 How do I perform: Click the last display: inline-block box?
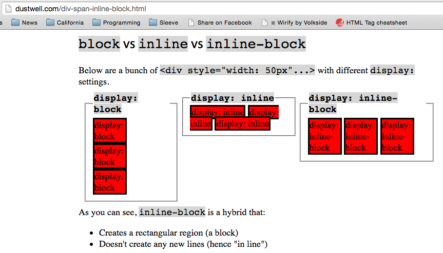point(397,136)
